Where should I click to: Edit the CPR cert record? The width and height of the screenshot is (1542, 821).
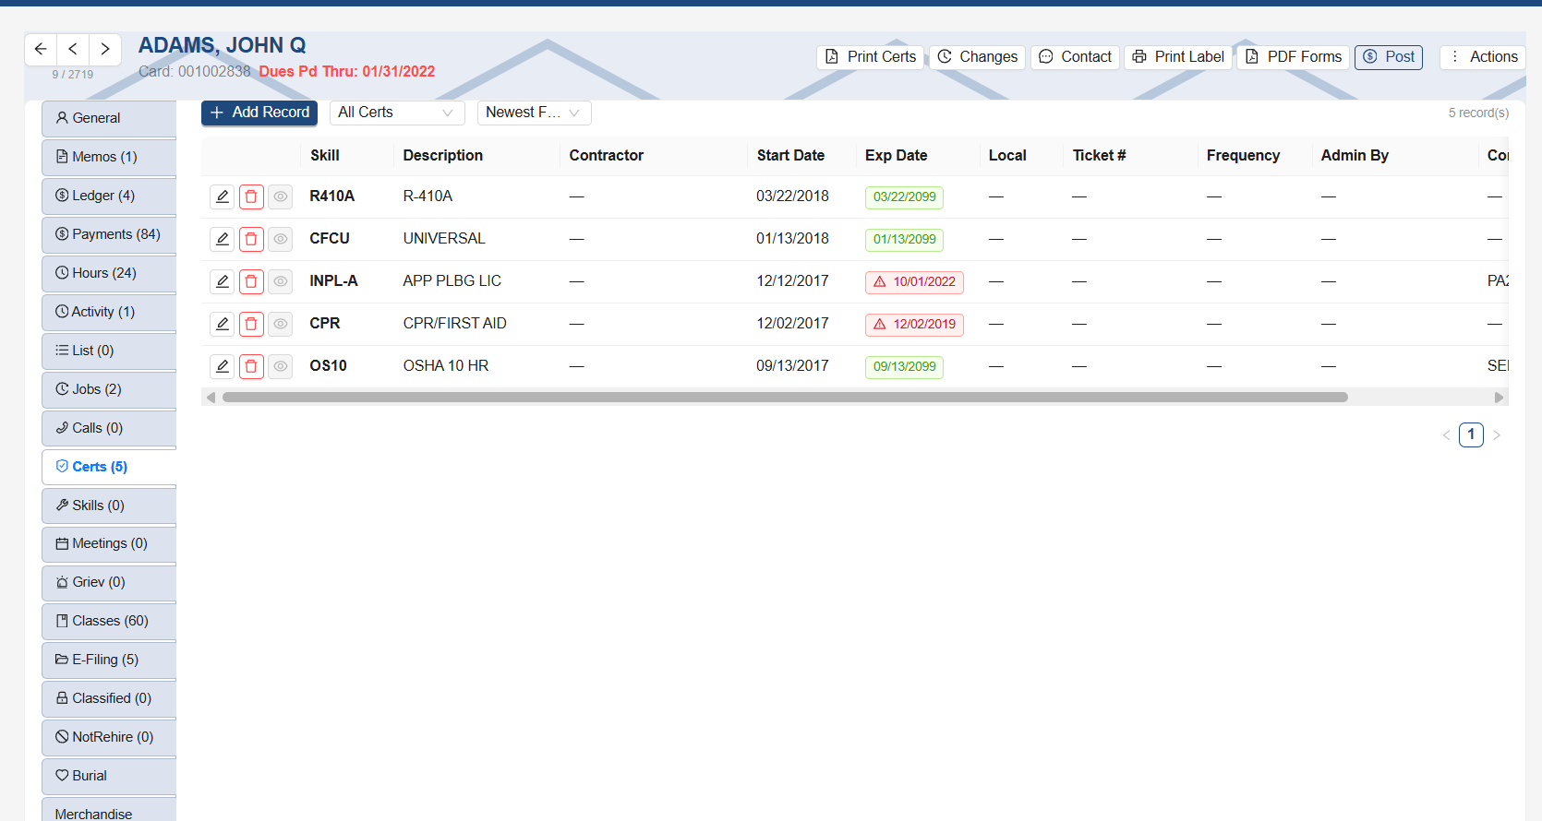point(223,324)
